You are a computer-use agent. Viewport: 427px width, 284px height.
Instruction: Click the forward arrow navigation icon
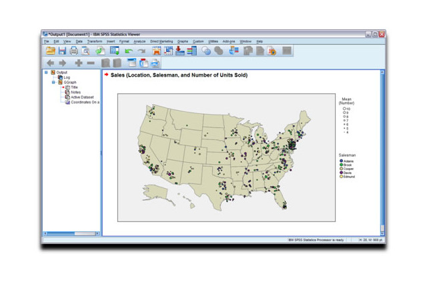click(63, 63)
